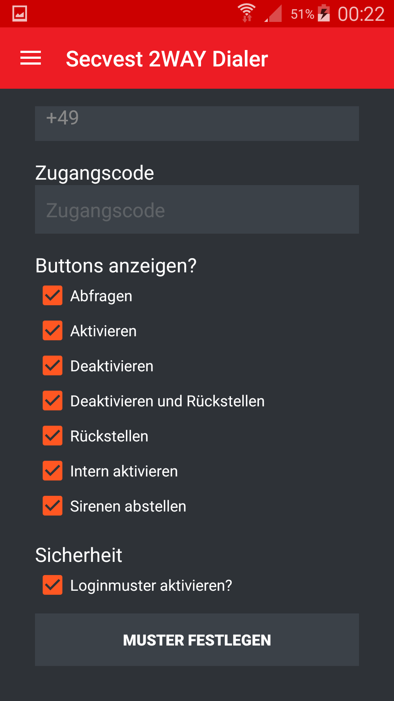Toggle the Aktivieren checkbox
Screen dimensions: 394x701
(x=53, y=330)
